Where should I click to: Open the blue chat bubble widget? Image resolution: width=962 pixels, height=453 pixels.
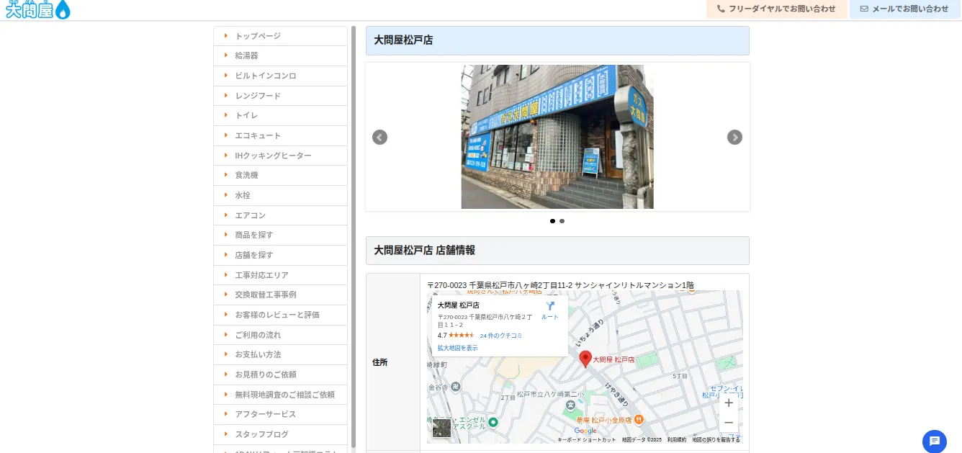pyautogui.click(x=935, y=441)
